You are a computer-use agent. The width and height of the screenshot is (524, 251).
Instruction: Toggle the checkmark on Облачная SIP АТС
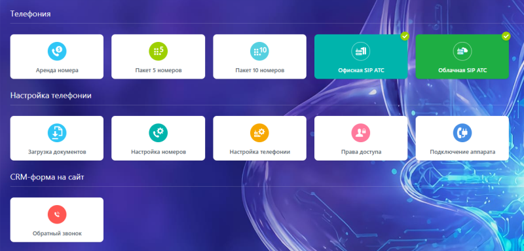506,36
